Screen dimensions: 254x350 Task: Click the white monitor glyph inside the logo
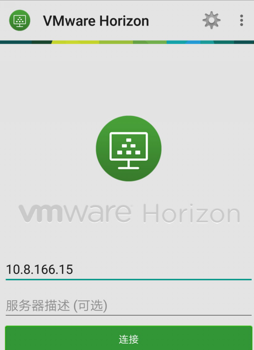pos(129,151)
